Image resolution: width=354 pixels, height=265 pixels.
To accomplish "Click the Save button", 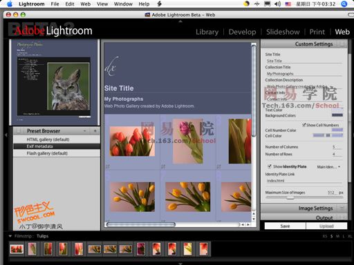I will point(285,226).
